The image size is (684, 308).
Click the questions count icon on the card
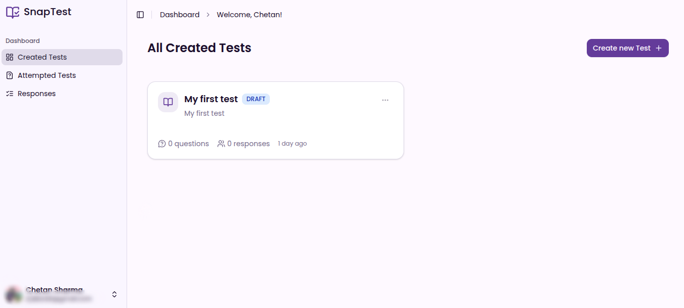pyautogui.click(x=162, y=144)
